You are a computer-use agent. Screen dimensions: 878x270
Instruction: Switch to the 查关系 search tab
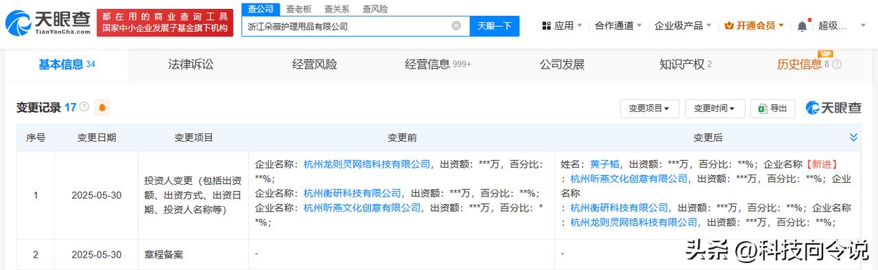tap(337, 9)
